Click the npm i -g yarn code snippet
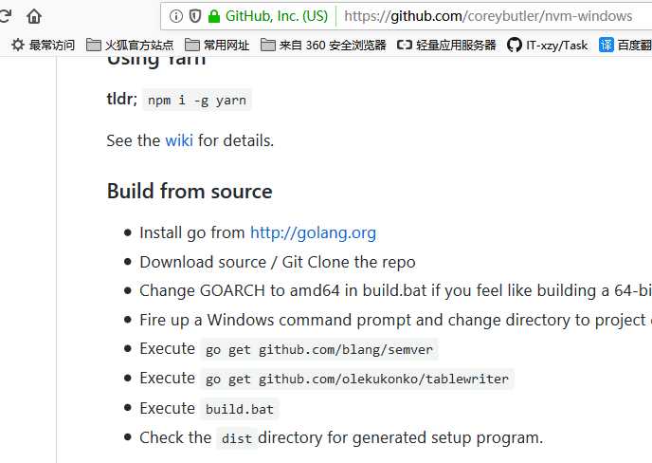This screenshot has width=652, height=463. 197,100
